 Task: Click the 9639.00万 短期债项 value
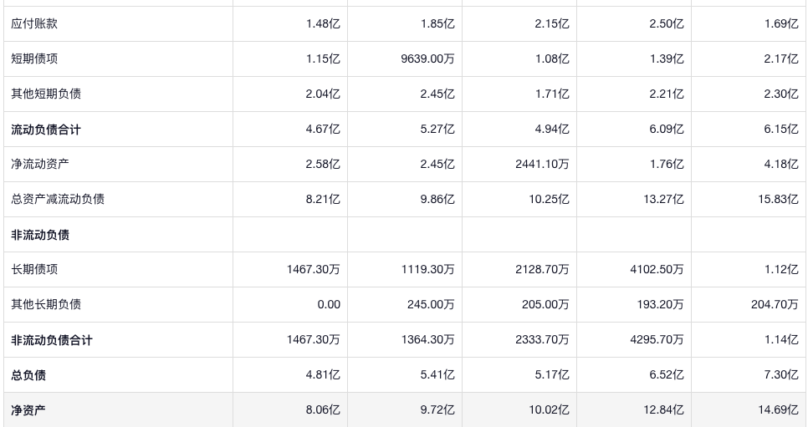tap(427, 58)
